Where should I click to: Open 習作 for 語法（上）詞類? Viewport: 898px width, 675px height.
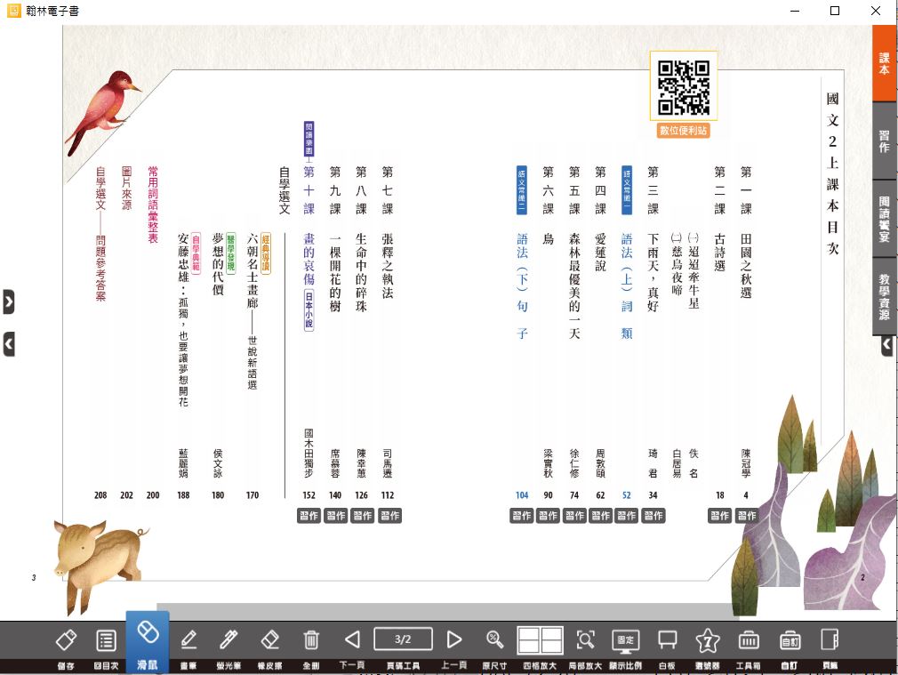pos(627,516)
